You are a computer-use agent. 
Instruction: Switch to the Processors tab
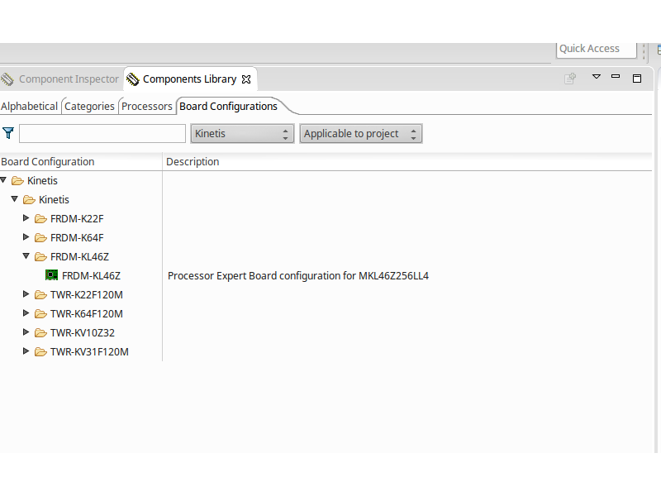coord(146,106)
